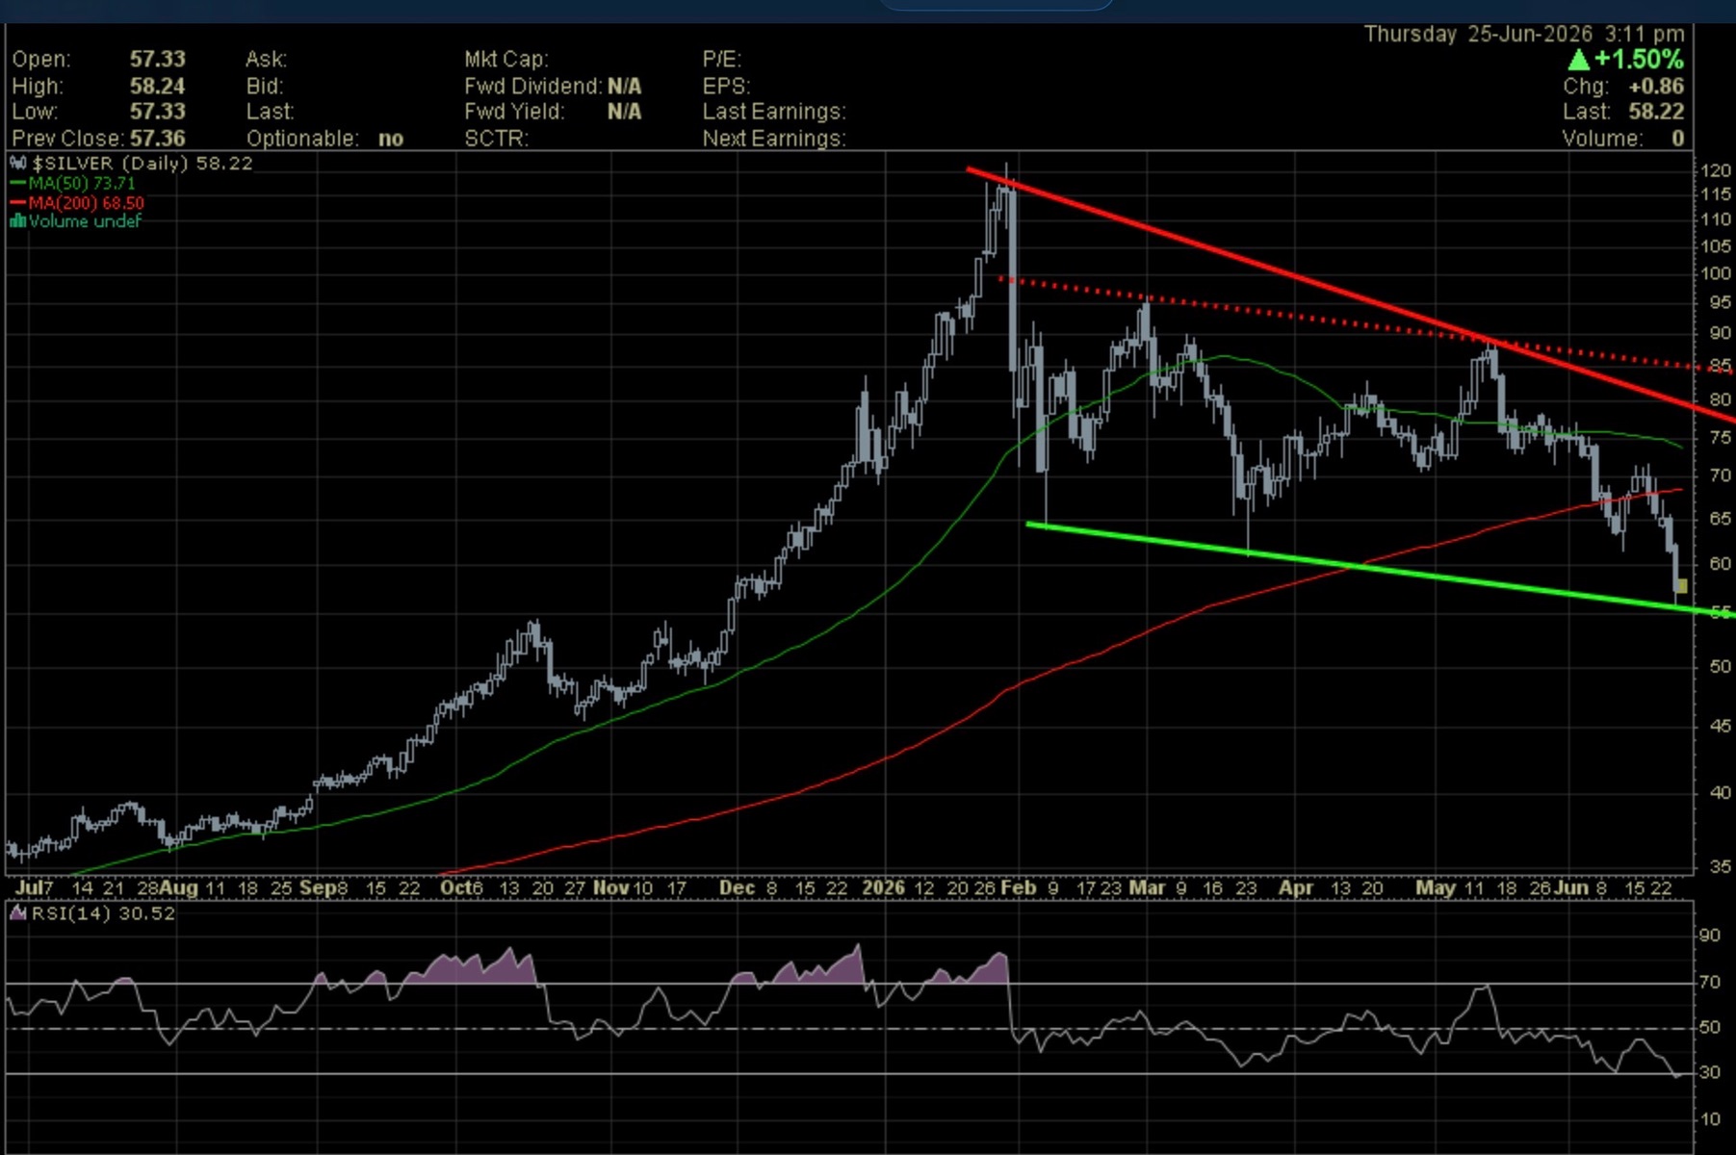Click the green up-arrow next to +1.50%

point(1578,60)
